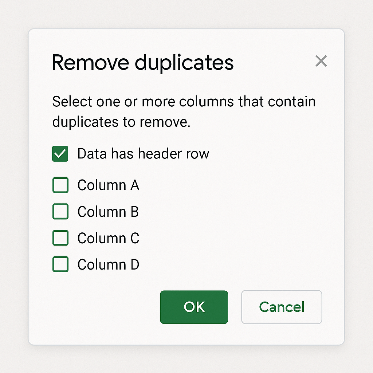The height and width of the screenshot is (373, 373).
Task: Close the Remove duplicates dialog
Action: click(x=321, y=61)
